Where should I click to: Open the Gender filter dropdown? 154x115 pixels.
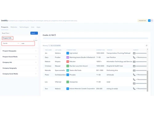pos(11,43)
